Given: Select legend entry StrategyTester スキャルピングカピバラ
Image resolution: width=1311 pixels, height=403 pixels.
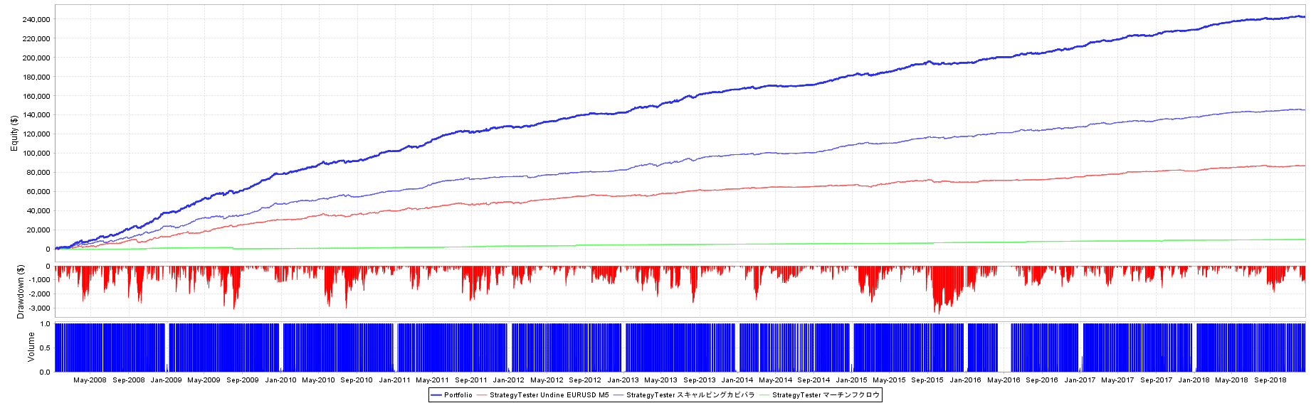Looking at the screenshot, I should pos(684,395).
